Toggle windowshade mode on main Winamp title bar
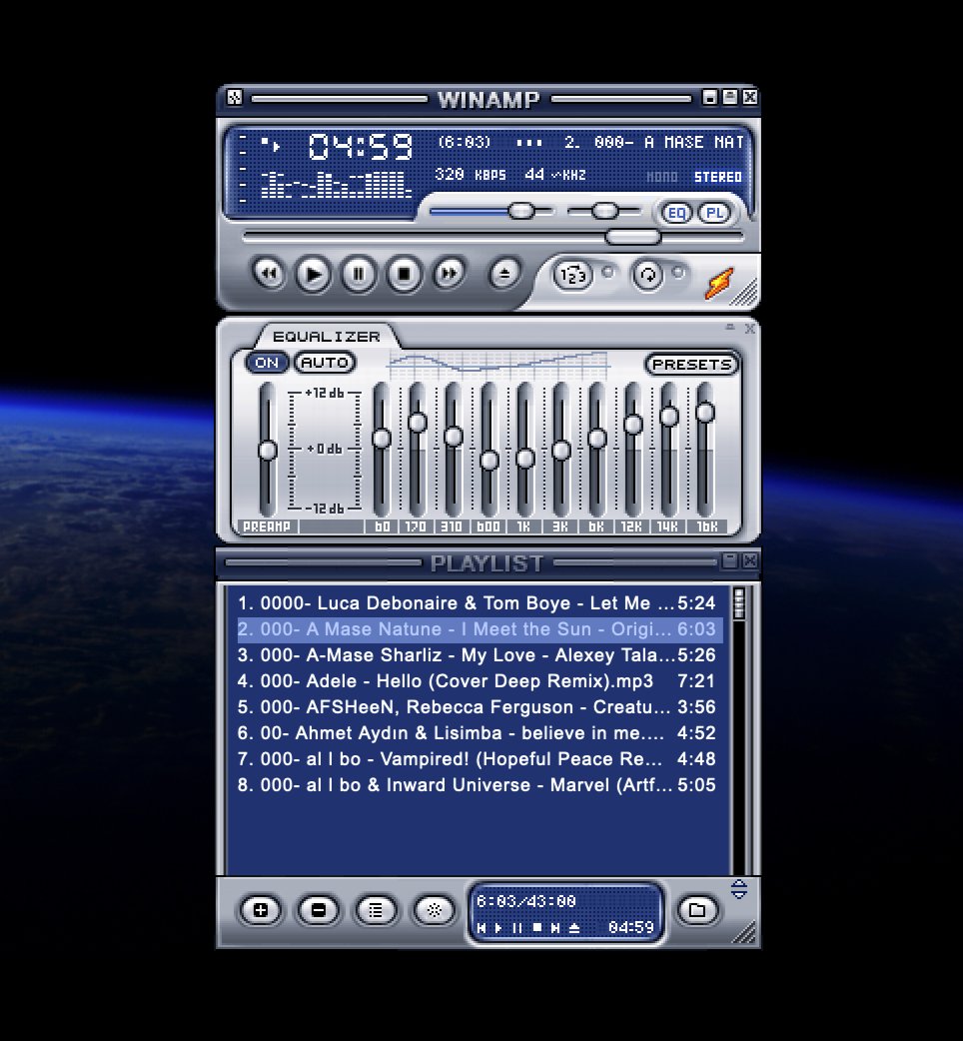 pos(730,98)
